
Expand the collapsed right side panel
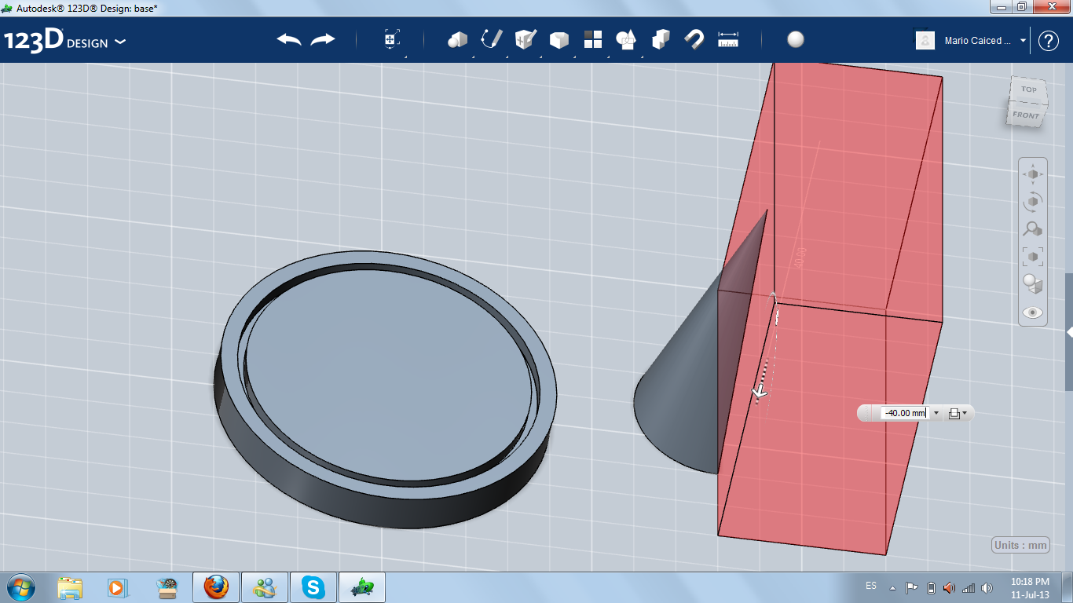[1069, 333]
